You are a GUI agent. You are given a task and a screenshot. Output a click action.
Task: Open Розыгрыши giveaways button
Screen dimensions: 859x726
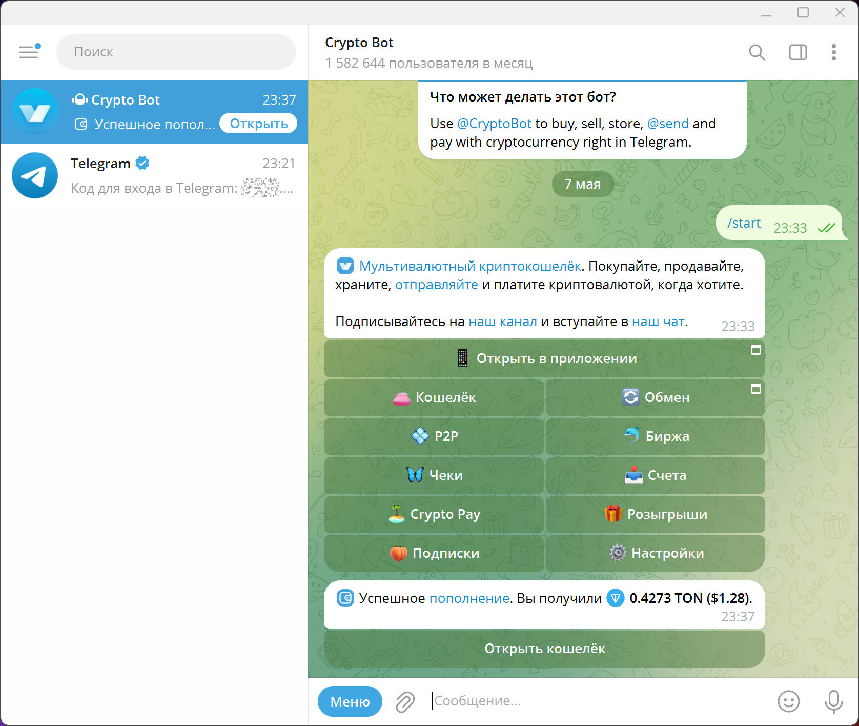pyautogui.click(x=656, y=514)
